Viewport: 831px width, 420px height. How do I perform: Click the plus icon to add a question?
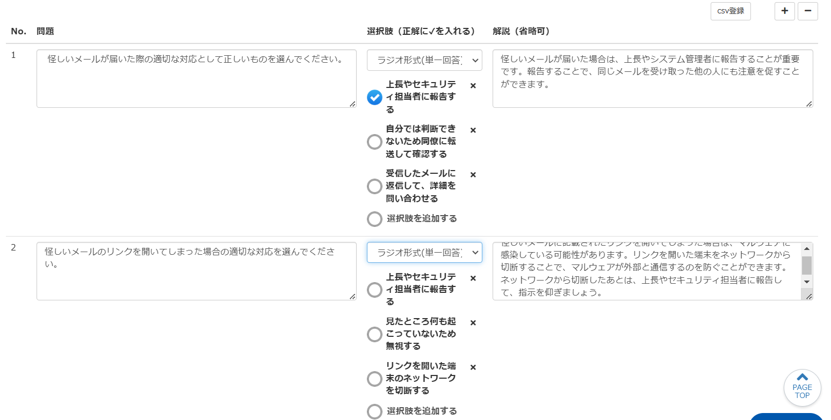point(784,11)
